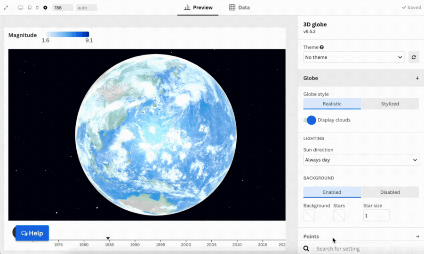
Task: Click the fullscreen expand arrows icon
Action: pos(6,8)
